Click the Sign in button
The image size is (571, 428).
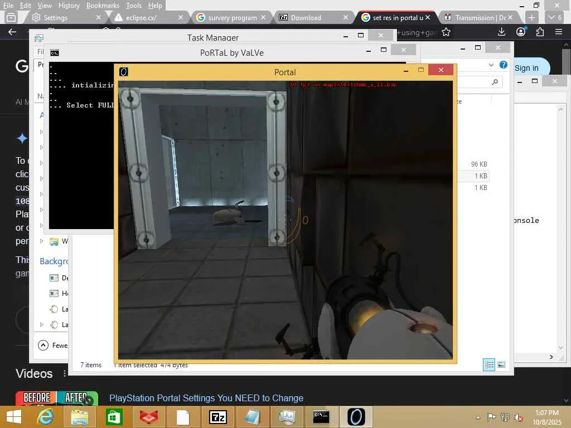pyautogui.click(x=526, y=68)
